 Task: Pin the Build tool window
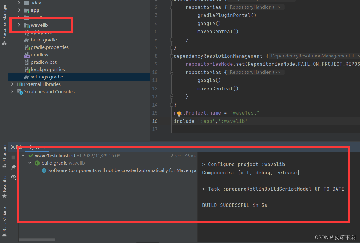[x=13, y=167]
